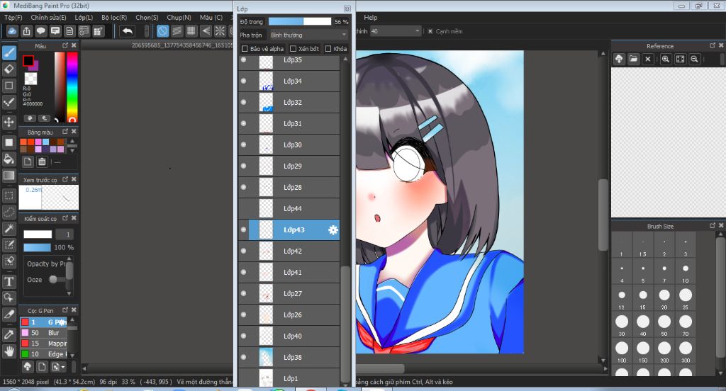This screenshot has width=726, height=391.
Task: Delete selected palette color with trash icon
Action: coord(42,161)
